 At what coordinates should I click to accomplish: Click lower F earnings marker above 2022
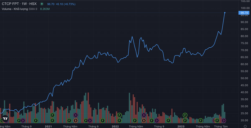[119, 120]
